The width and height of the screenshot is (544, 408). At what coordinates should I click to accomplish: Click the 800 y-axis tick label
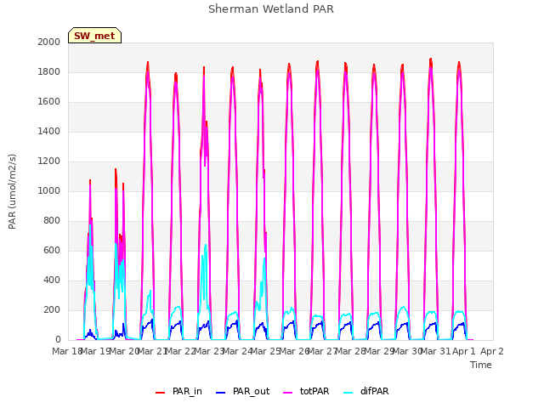(x=52, y=221)
